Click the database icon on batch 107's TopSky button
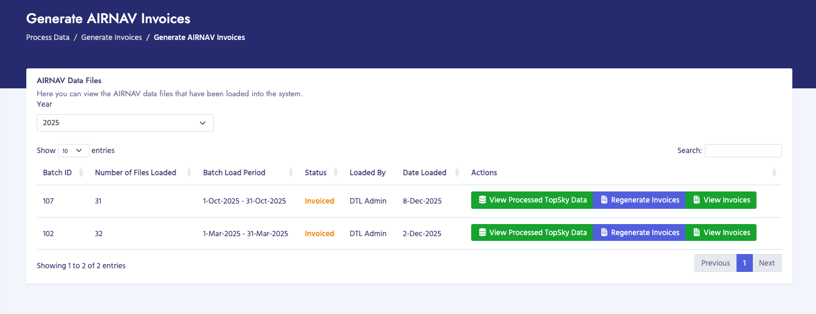The image size is (816, 314). coord(482,200)
